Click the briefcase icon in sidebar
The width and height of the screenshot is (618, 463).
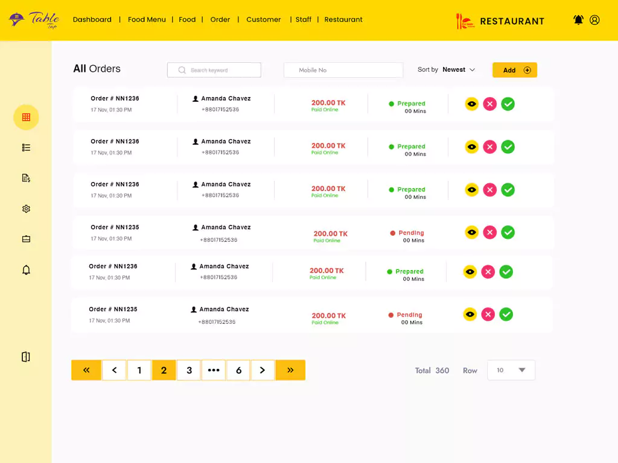26,239
